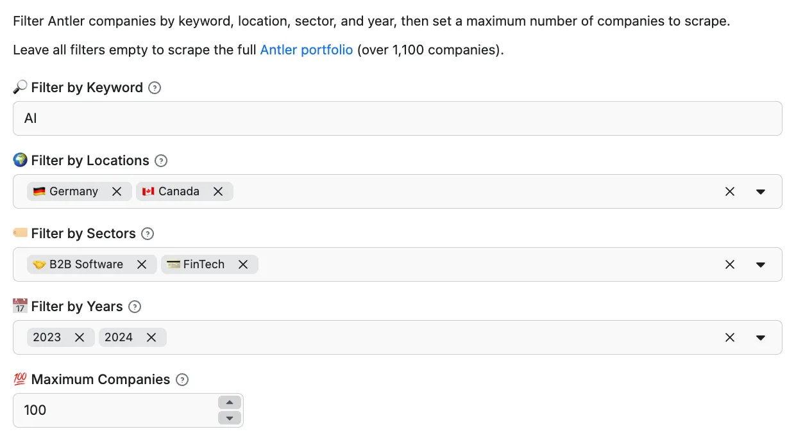Open the help tooltip for Maximum Companies
Screen dimensions: 796x443
(x=182, y=380)
